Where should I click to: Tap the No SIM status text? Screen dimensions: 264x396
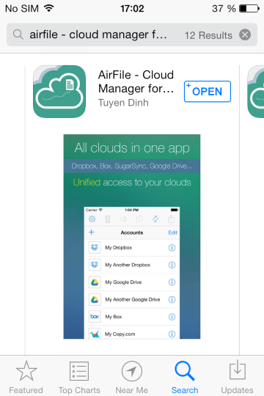[22, 9]
